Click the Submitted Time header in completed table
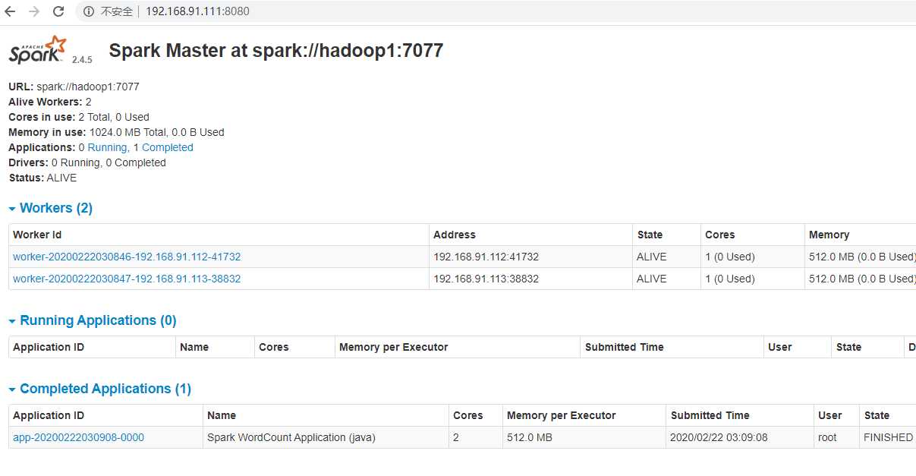 710,415
